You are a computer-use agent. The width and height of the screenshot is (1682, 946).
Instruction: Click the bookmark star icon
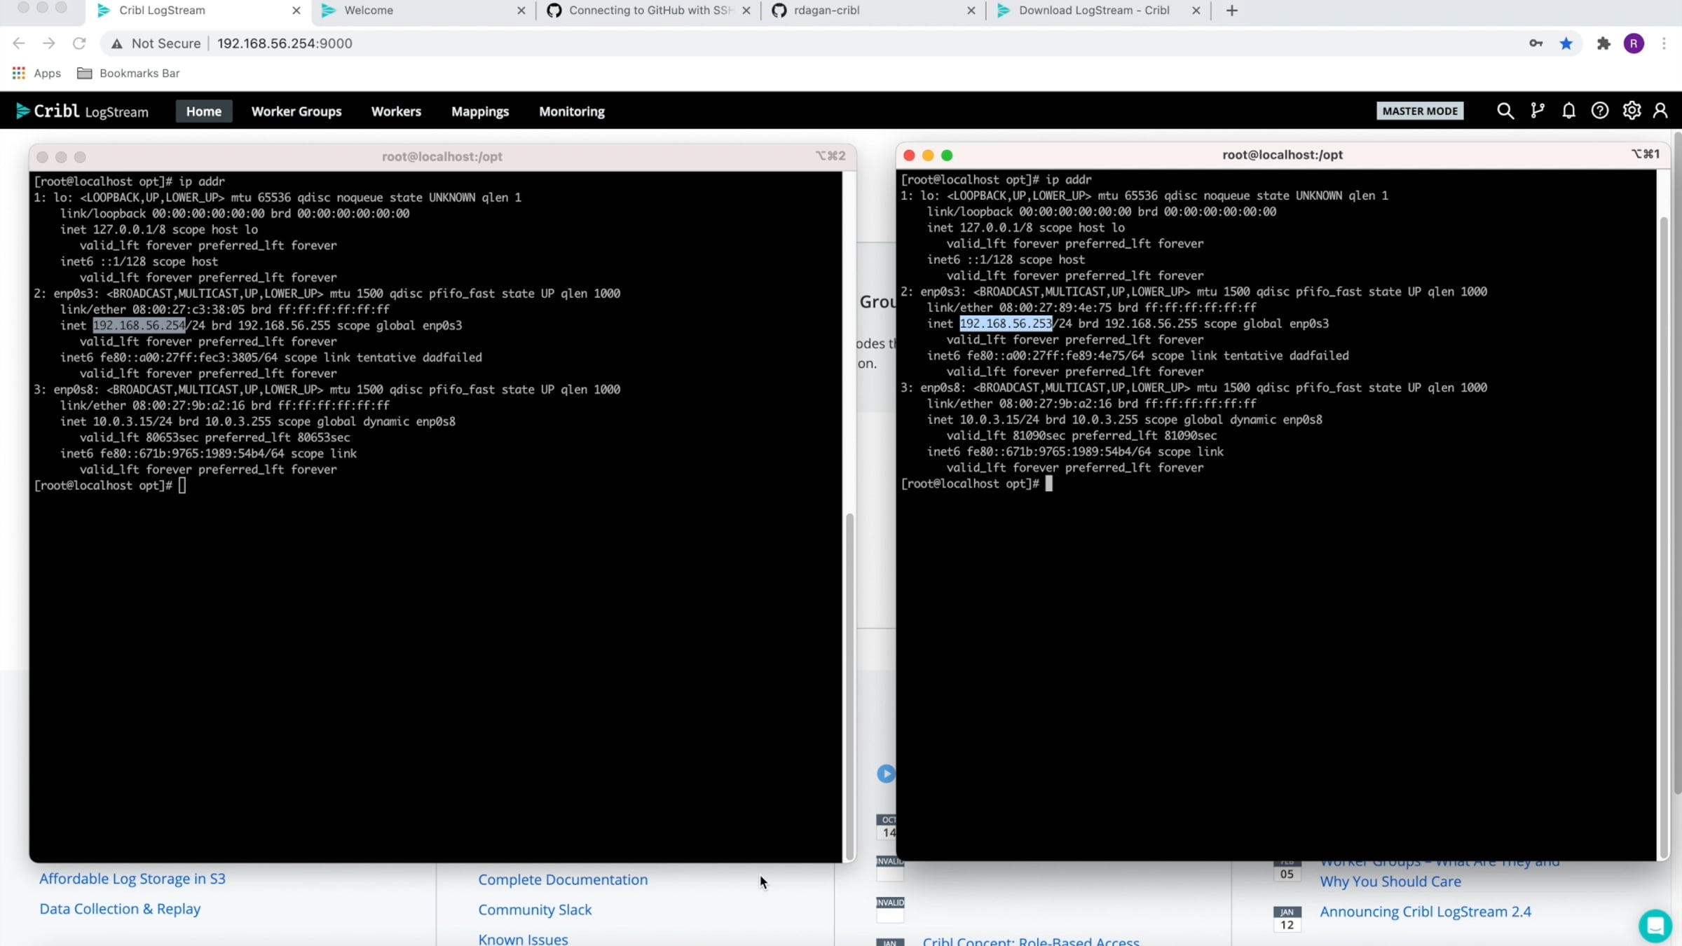[1566, 43]
